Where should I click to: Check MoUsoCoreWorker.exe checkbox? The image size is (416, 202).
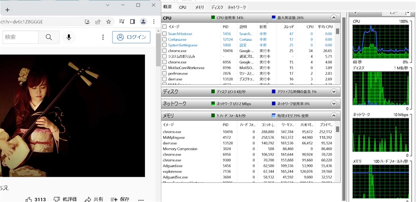click(x=165, y=68)
